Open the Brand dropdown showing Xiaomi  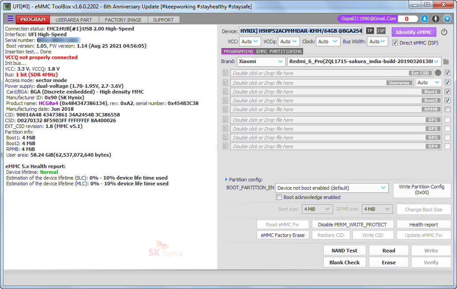(x=261, y=61)
